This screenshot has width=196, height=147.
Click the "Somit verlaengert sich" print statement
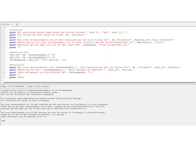click(51, 72)
